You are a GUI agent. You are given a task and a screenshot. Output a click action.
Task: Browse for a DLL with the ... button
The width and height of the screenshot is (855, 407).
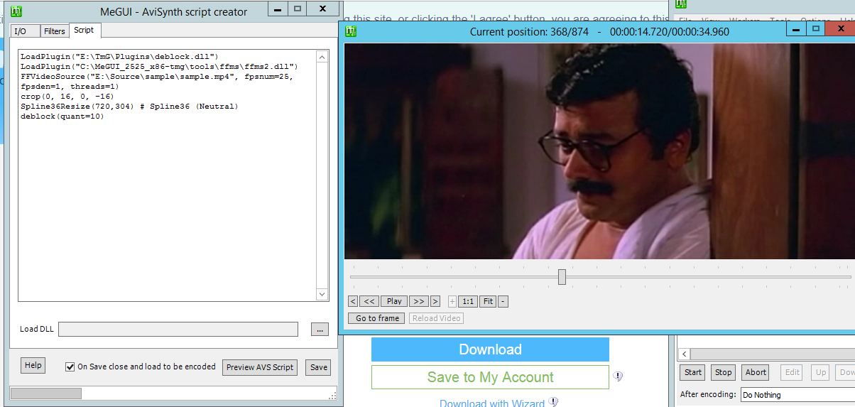(320, 330)
